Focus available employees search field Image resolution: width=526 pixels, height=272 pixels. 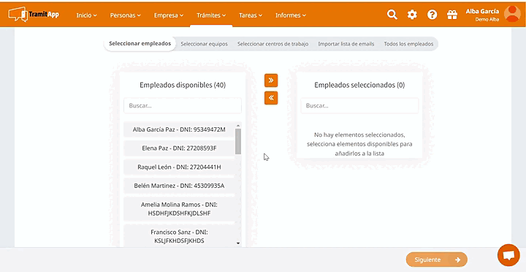tap(183, 105)
